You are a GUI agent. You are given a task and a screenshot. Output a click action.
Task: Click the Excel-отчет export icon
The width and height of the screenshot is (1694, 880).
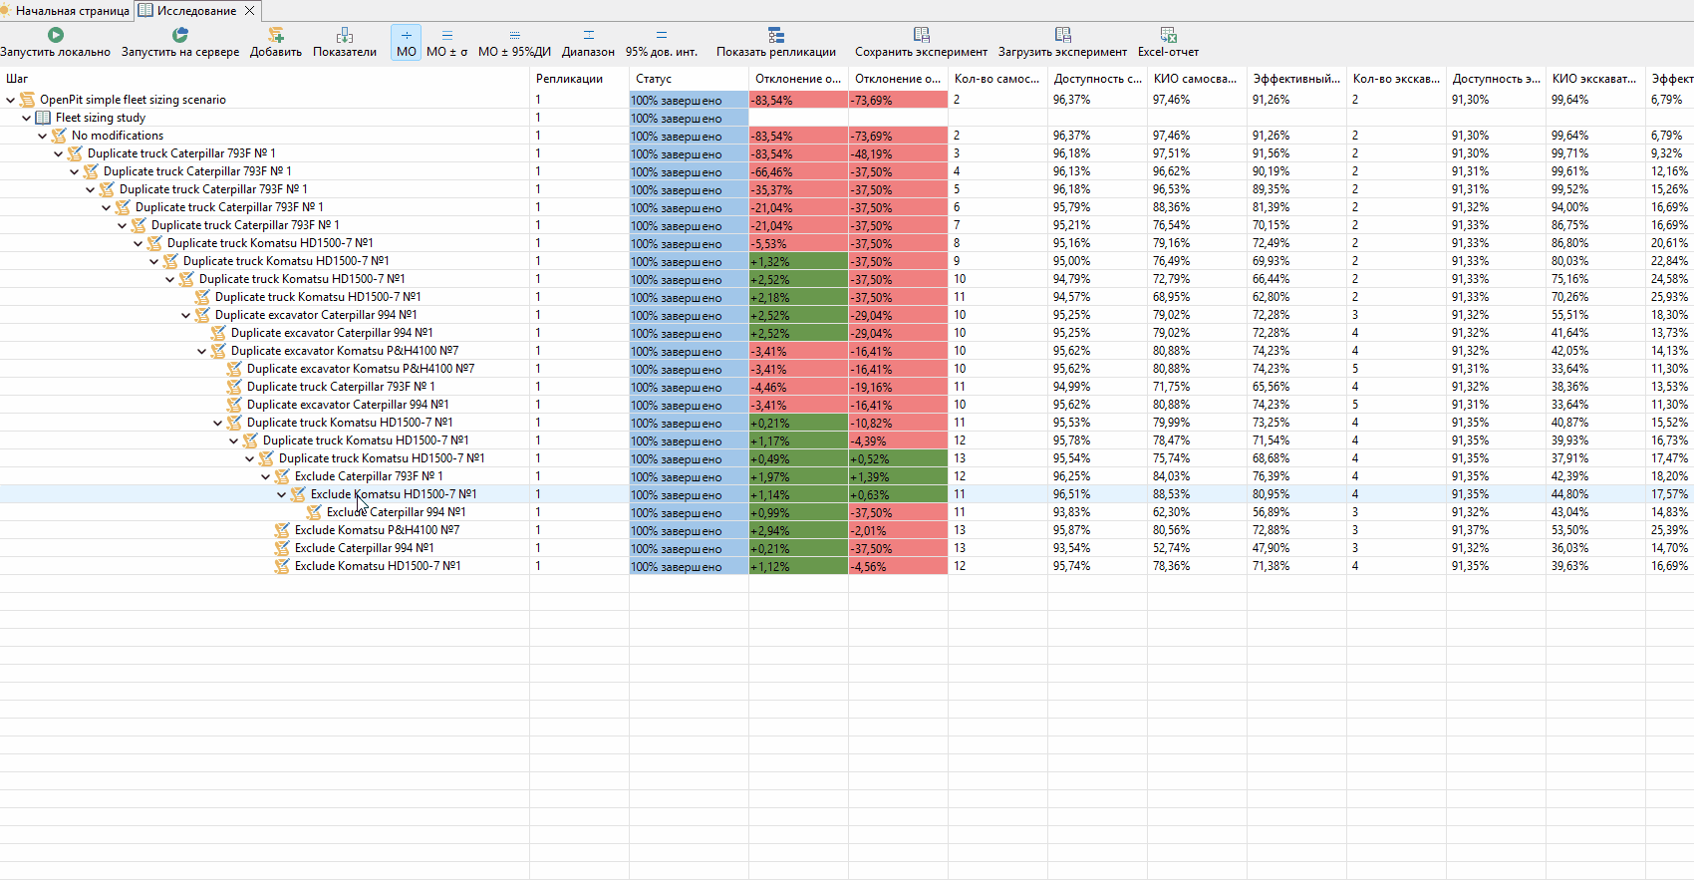coord(1168,35)
